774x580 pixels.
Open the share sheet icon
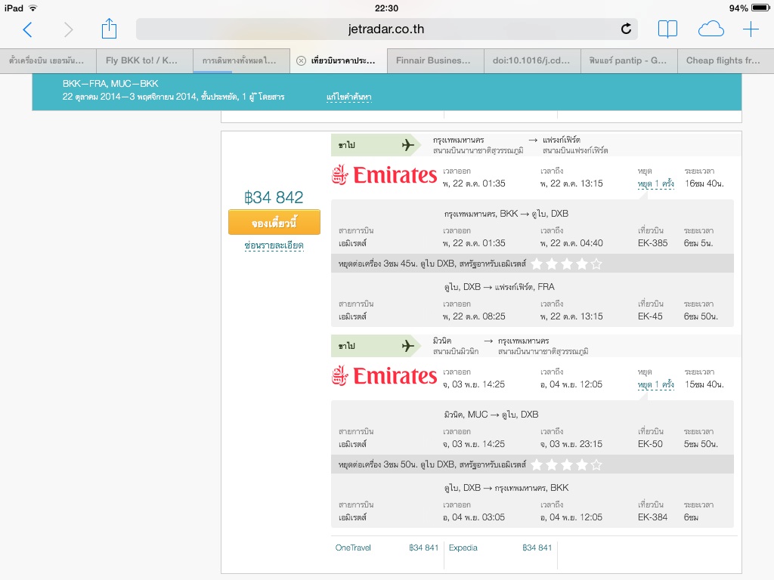(109, 29)
